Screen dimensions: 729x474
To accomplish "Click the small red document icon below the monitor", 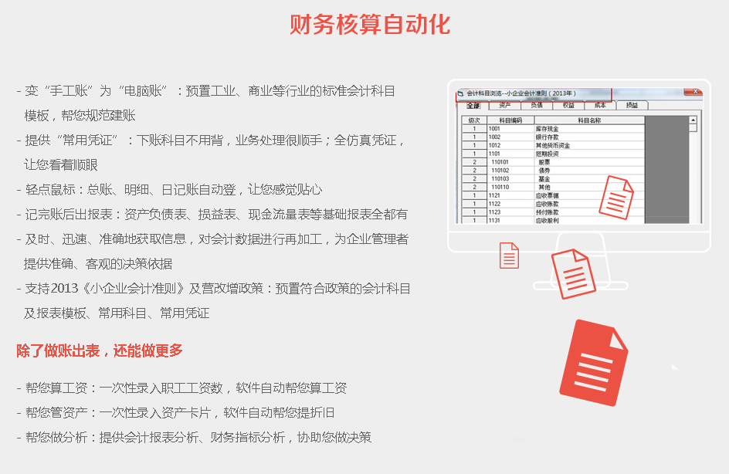I will click(509, 256).
